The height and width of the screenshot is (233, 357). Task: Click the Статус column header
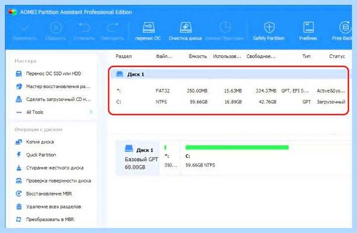click(x=337, y=56)
